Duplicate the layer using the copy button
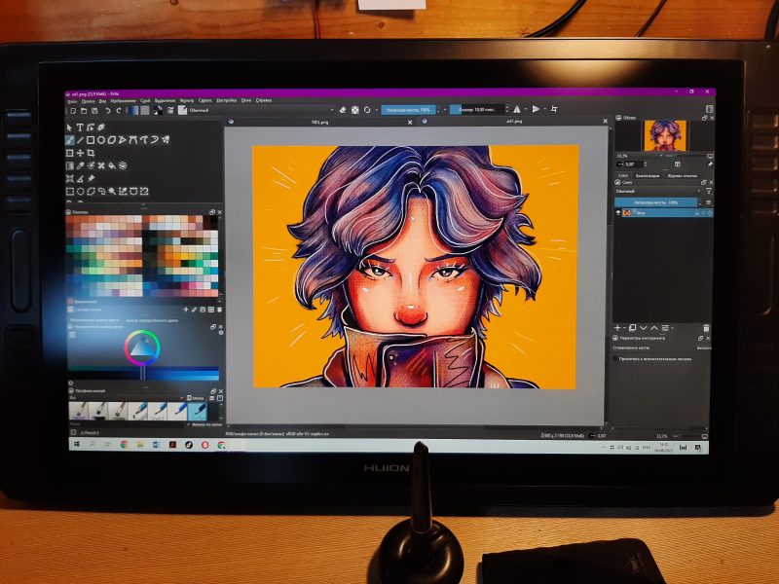The image size is (779, 584). (632, 328)
